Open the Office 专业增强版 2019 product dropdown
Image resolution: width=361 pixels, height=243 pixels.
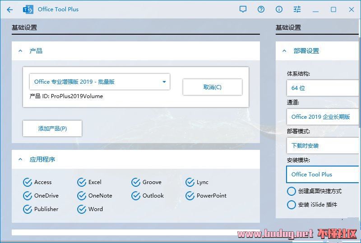pos(100,82)
